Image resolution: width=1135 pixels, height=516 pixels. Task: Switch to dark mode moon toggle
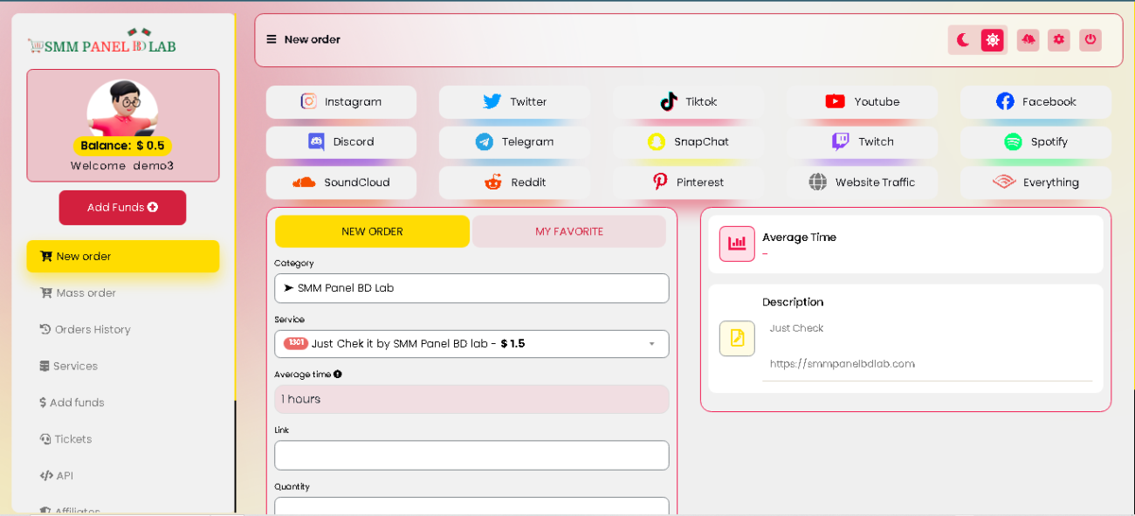pyautogui.click(x=963, y=40)
